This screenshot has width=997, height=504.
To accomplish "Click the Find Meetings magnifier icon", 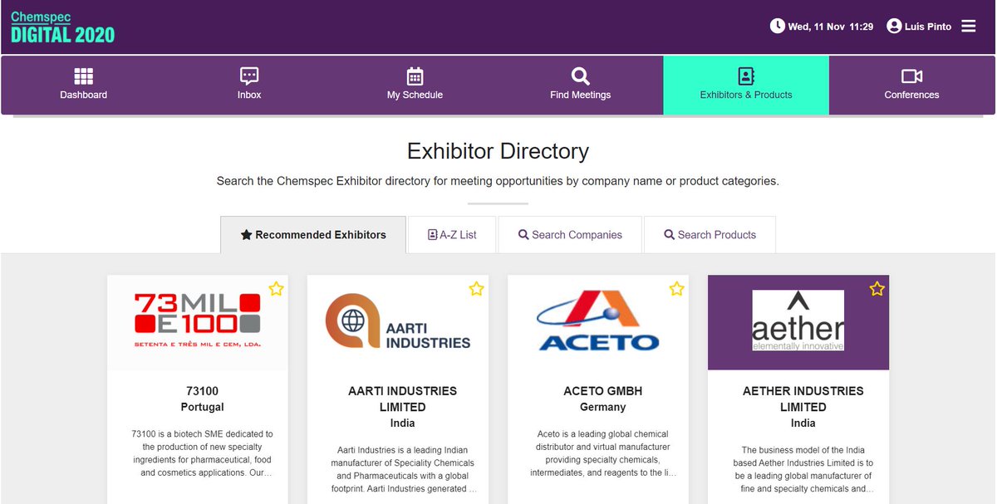I will pyautogui.click(x=581, y=76).
